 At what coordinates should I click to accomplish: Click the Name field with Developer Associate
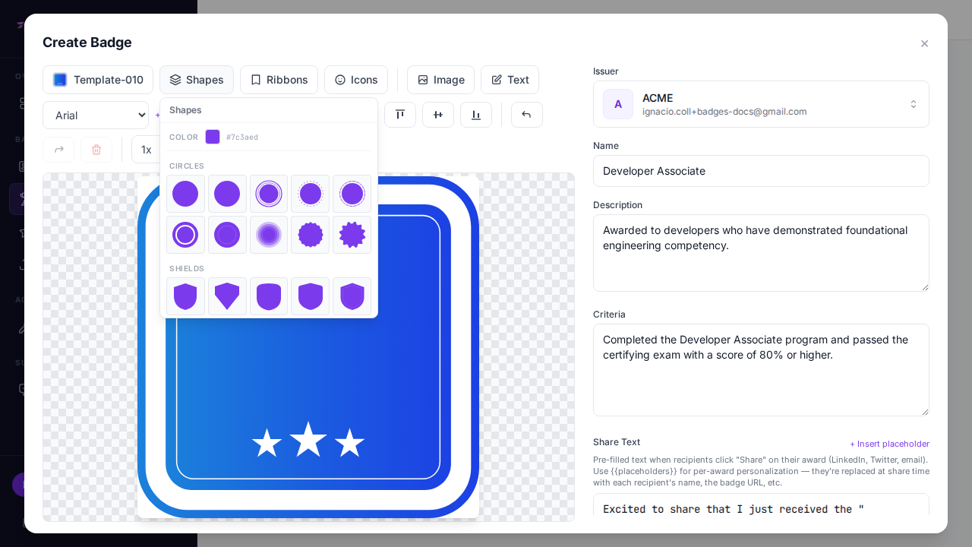761,171
